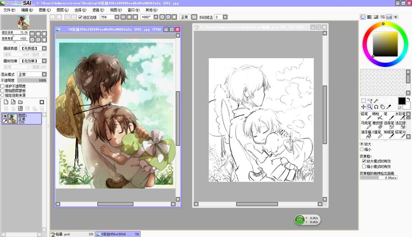Select the 橡皮擦 eraser tool
The image size is (412, 237).
click(x=377, y=124)
